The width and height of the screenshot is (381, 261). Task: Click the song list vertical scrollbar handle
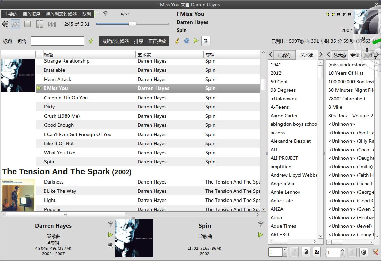[x=263, y=84]
